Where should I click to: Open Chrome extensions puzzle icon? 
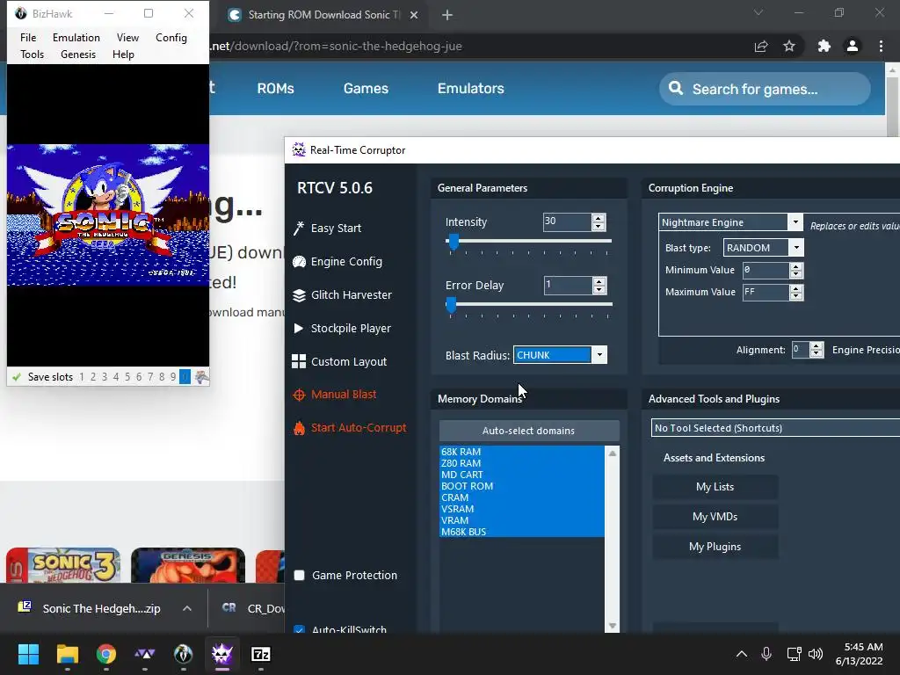(x=824, y=47)
